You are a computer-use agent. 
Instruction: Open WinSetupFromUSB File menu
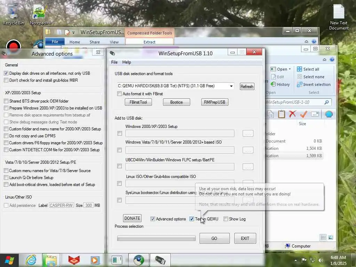pos(114,62)
